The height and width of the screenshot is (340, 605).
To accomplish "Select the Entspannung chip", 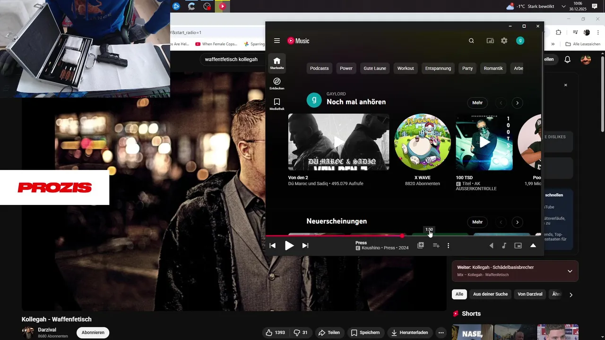I will [x=438, y=68].
